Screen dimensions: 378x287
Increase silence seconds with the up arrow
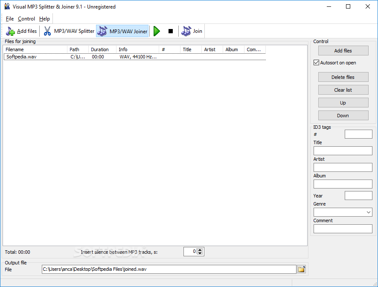200,250
